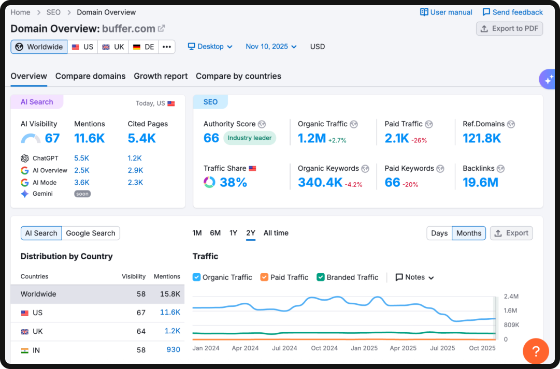Click the Send feedback speech-bubble icon
Viewport: 560px width, 369px height.
pos(487,12)
